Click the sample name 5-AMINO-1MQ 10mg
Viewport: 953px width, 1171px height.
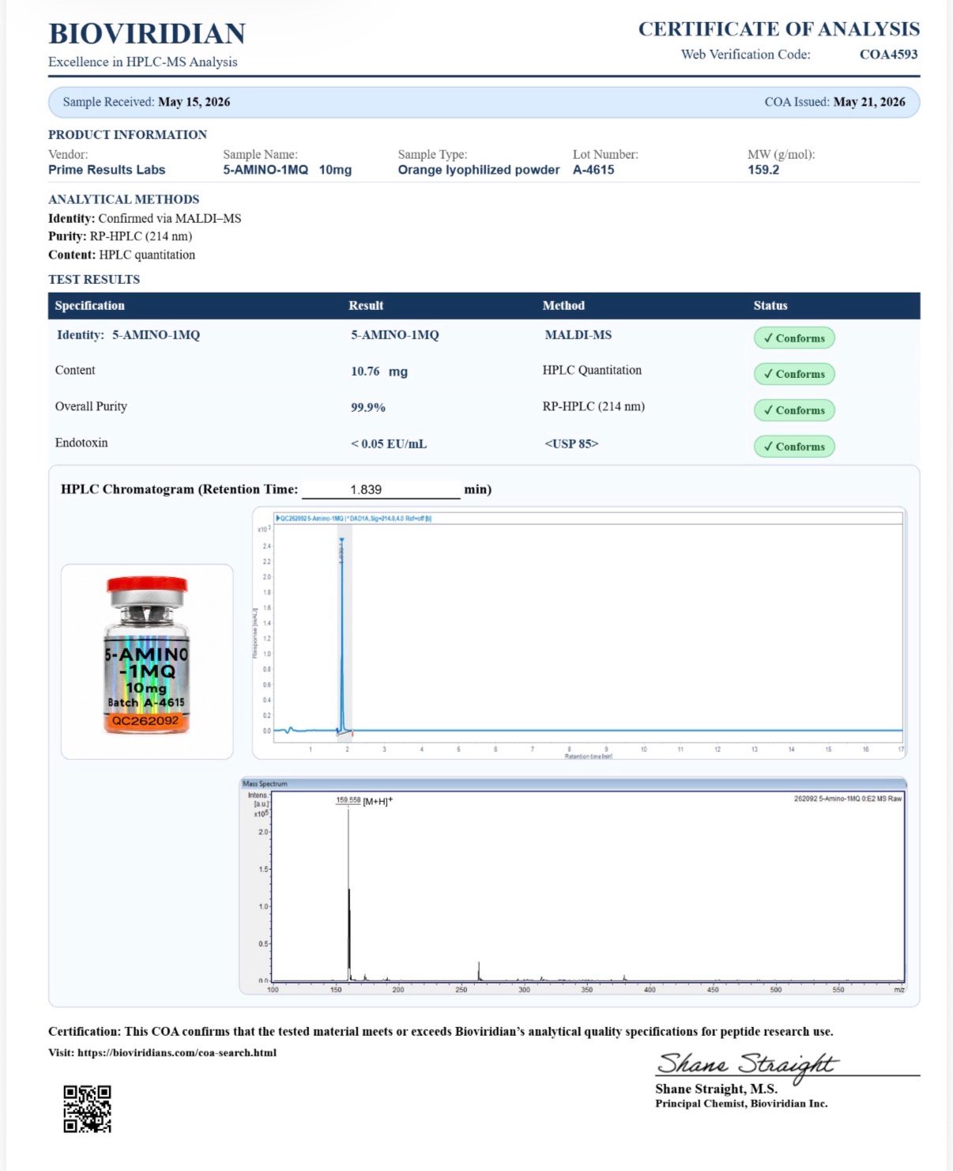(x=288, y=170)
